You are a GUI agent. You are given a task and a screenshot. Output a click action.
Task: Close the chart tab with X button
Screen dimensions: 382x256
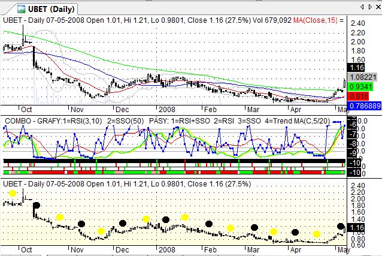tap(378, 7)
